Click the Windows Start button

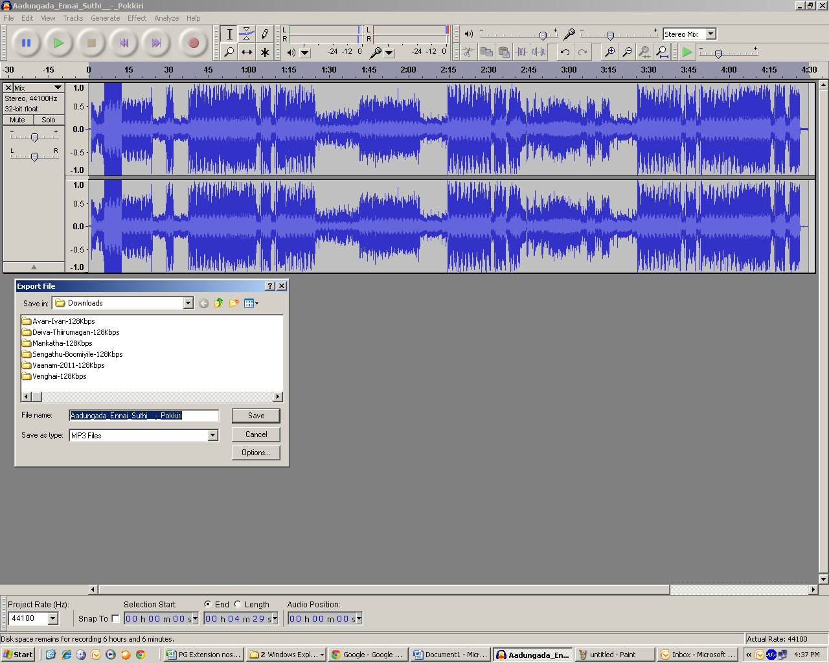pos(18,655)
